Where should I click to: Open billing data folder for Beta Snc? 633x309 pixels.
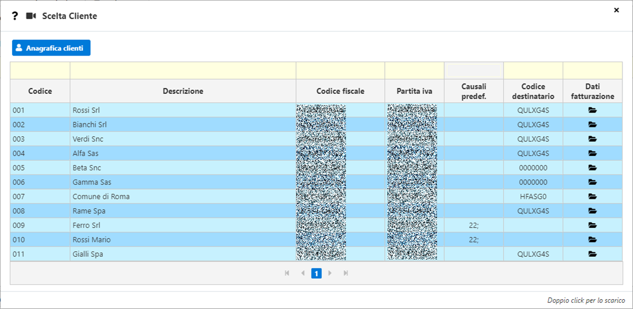point(592,168)
